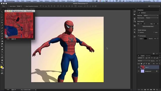
Task: Toggle the Unlit checkbox
Action: pos(154,32)
